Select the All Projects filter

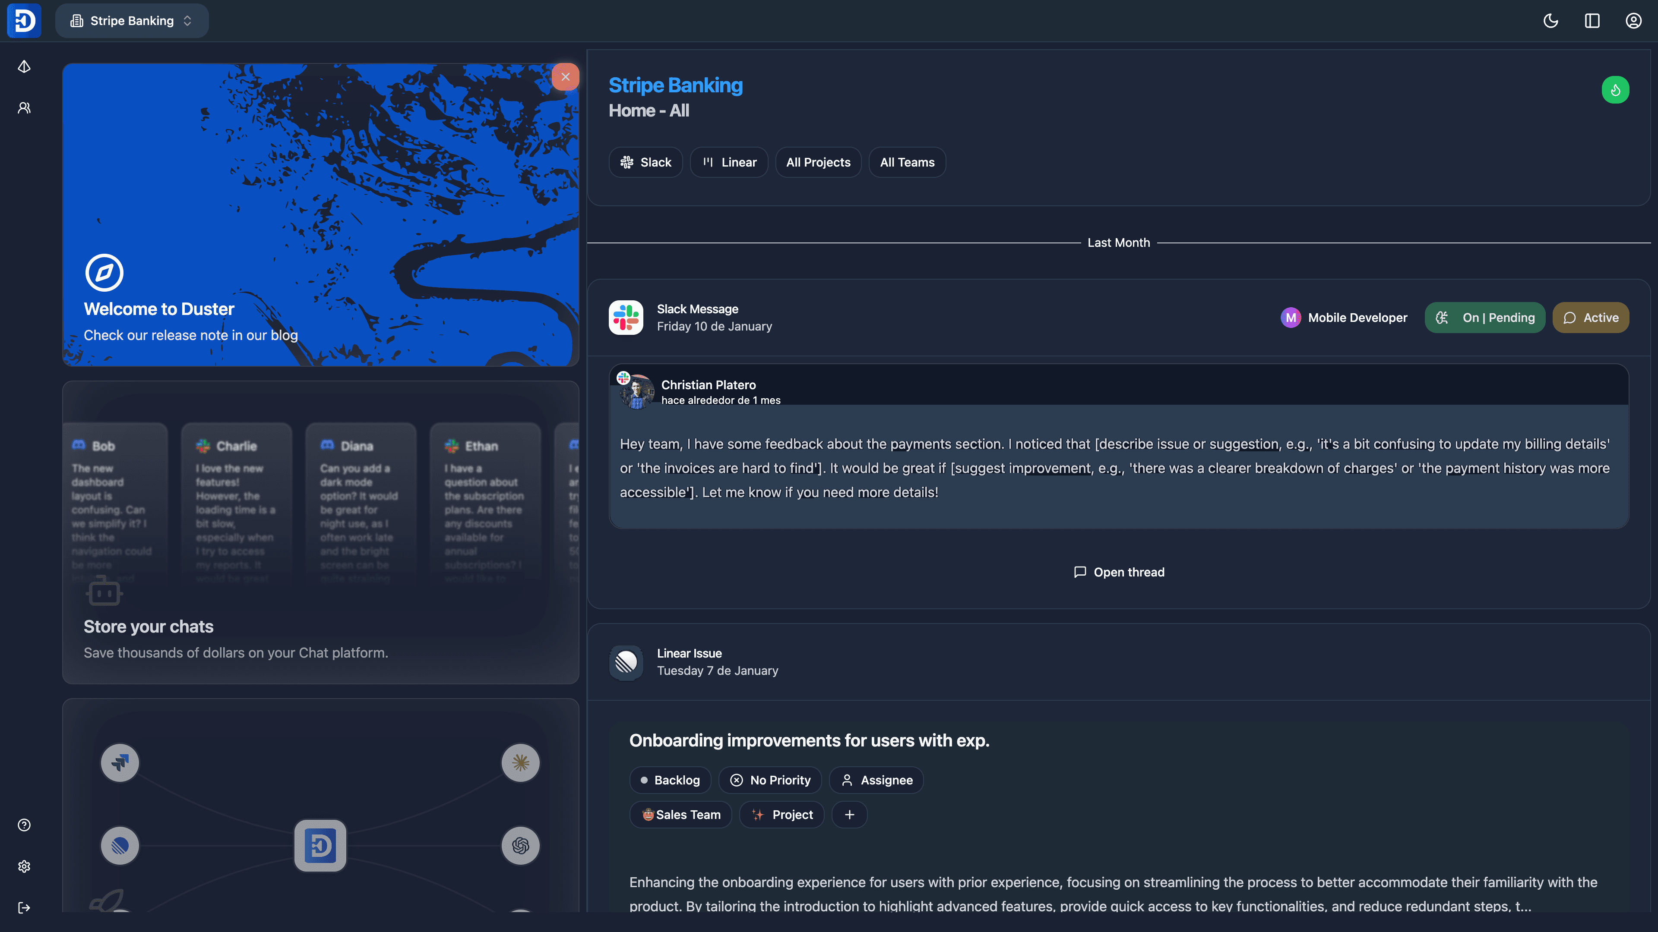(x=818, y=162)
